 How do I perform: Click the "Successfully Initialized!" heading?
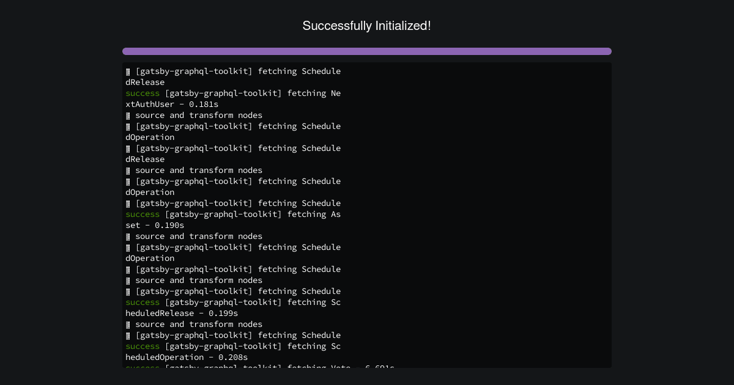pos(366,26)
